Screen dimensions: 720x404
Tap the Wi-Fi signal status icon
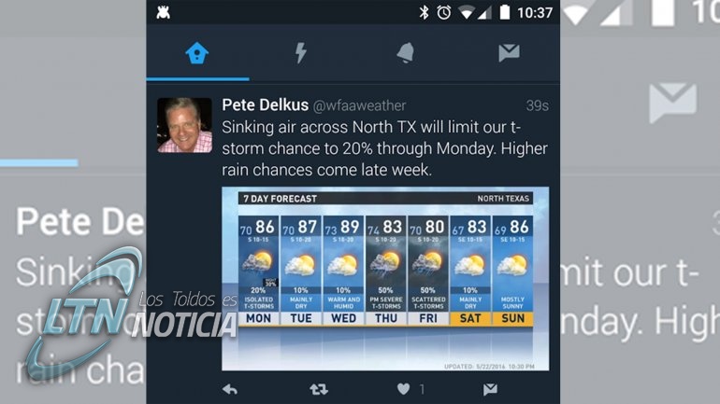tap(466, 12)
